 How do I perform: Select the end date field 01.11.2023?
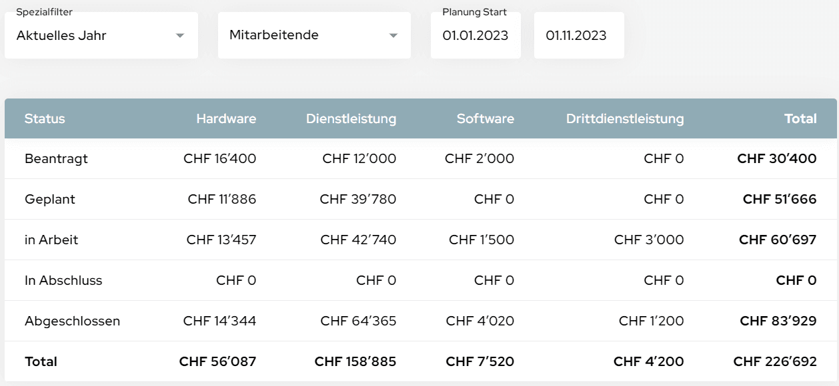click(578, 35)
